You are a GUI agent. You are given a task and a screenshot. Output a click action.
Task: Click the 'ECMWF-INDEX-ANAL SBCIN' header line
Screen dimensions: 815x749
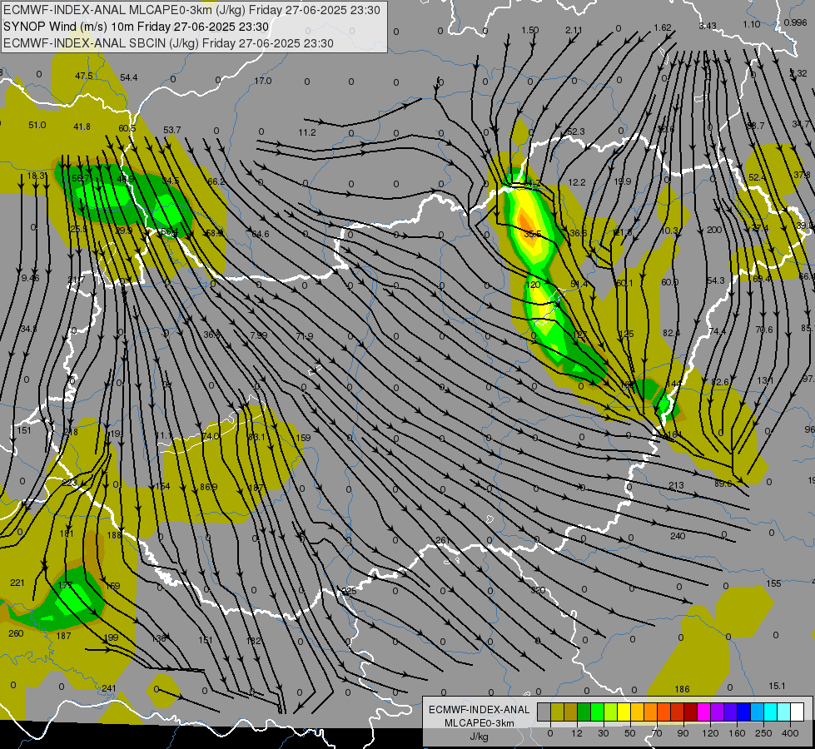click(168, 43)
